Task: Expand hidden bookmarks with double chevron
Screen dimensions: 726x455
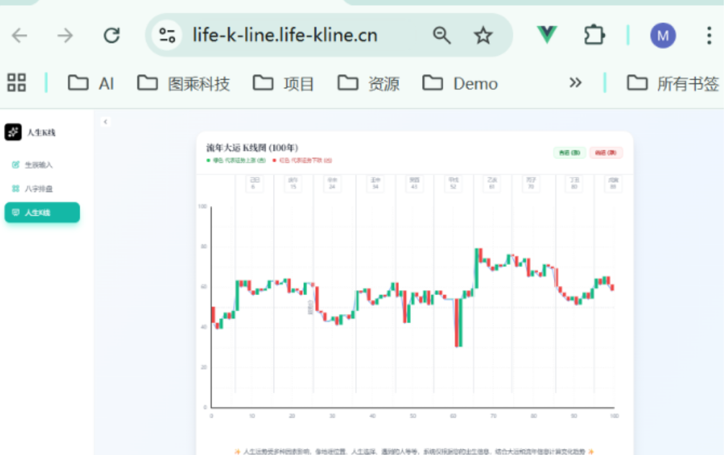Action: 575,83
